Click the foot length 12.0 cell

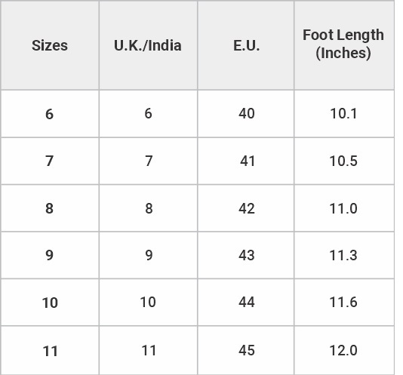[x=343, y=350]
